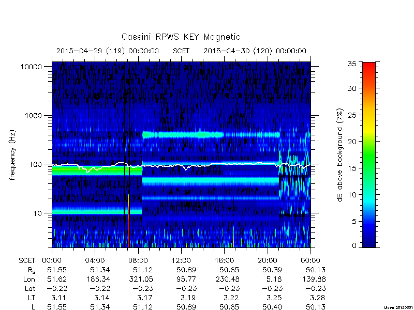This screenshot has width=414, height=310.
Task: Select the Lon value 321.05
Action: coord(141,279)
